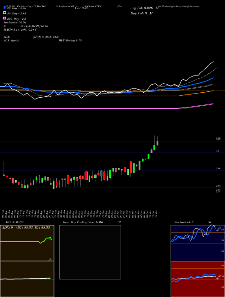Click the 'Day Vol: 0 M' text
Image resolution: width=225 pixels, height=297 pixels.
pyautogui.click(x=141, y=13)
